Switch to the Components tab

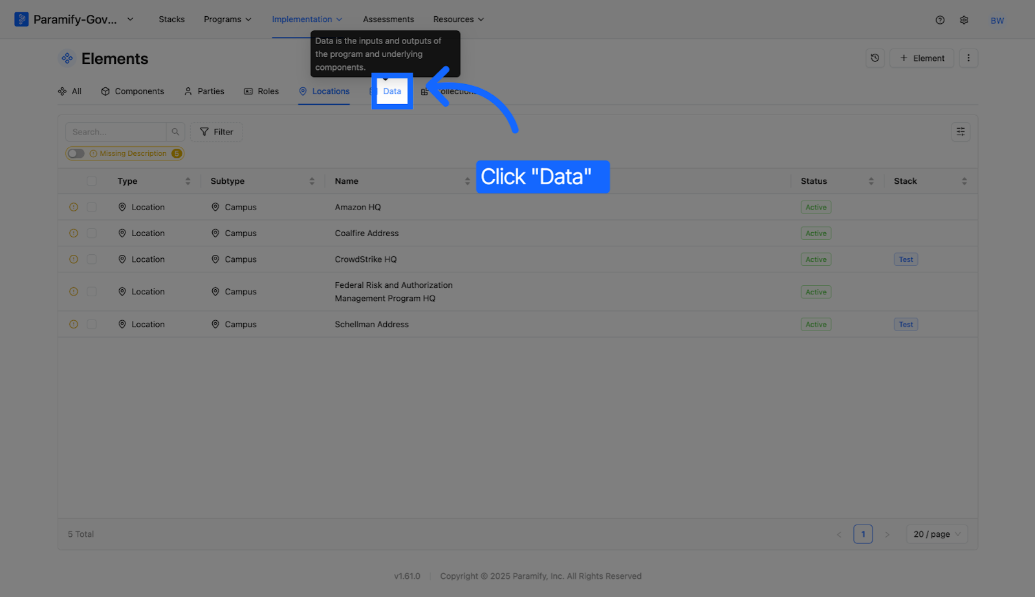pyautogui.click(x=133, y=91)
